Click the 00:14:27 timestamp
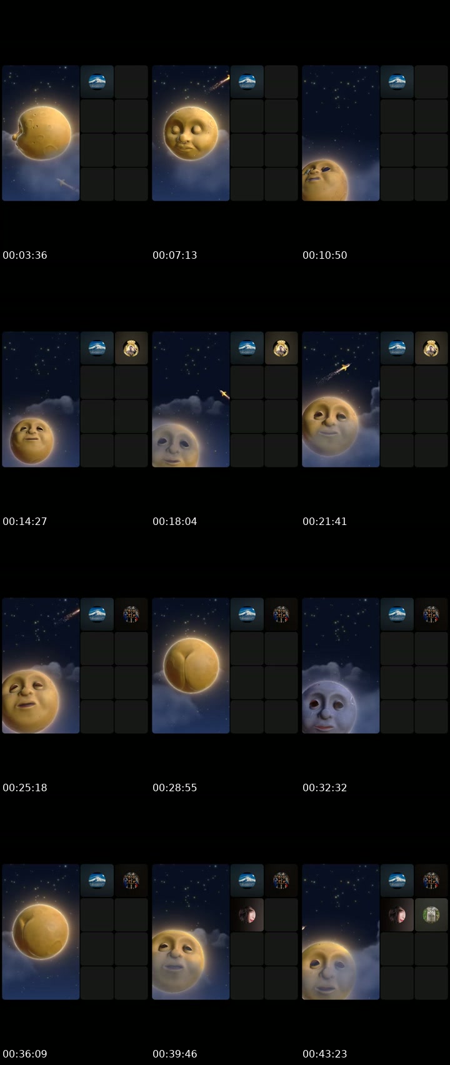This screenshot has height=1065, width=450. [x=25, y=521]
